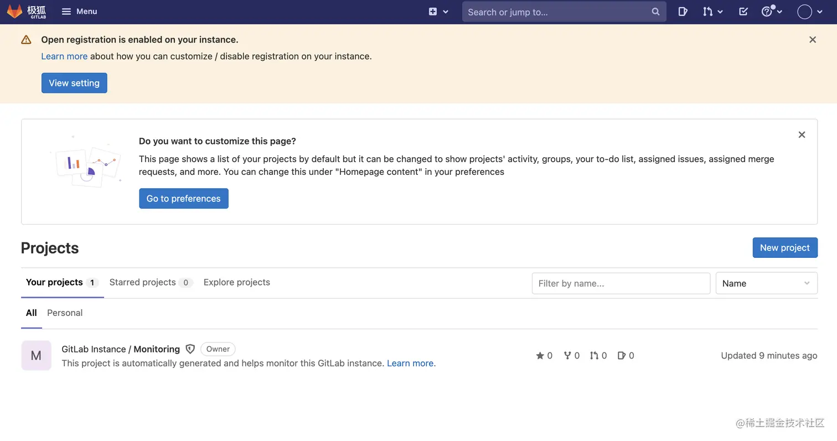Open the Issues icon in top bar
Viewport: 837px width, 441px height.
[x=683, y=12]
